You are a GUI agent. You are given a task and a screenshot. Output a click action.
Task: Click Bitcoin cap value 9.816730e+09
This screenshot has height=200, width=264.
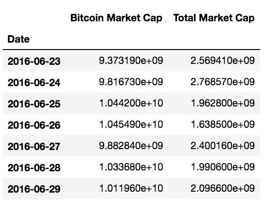pyautogui.click(x=131, y=82)
